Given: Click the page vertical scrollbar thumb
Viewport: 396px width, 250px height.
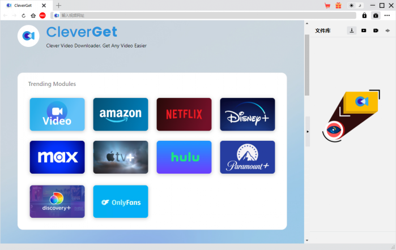Looking at the screenshot, I should [x=307, y=65].
